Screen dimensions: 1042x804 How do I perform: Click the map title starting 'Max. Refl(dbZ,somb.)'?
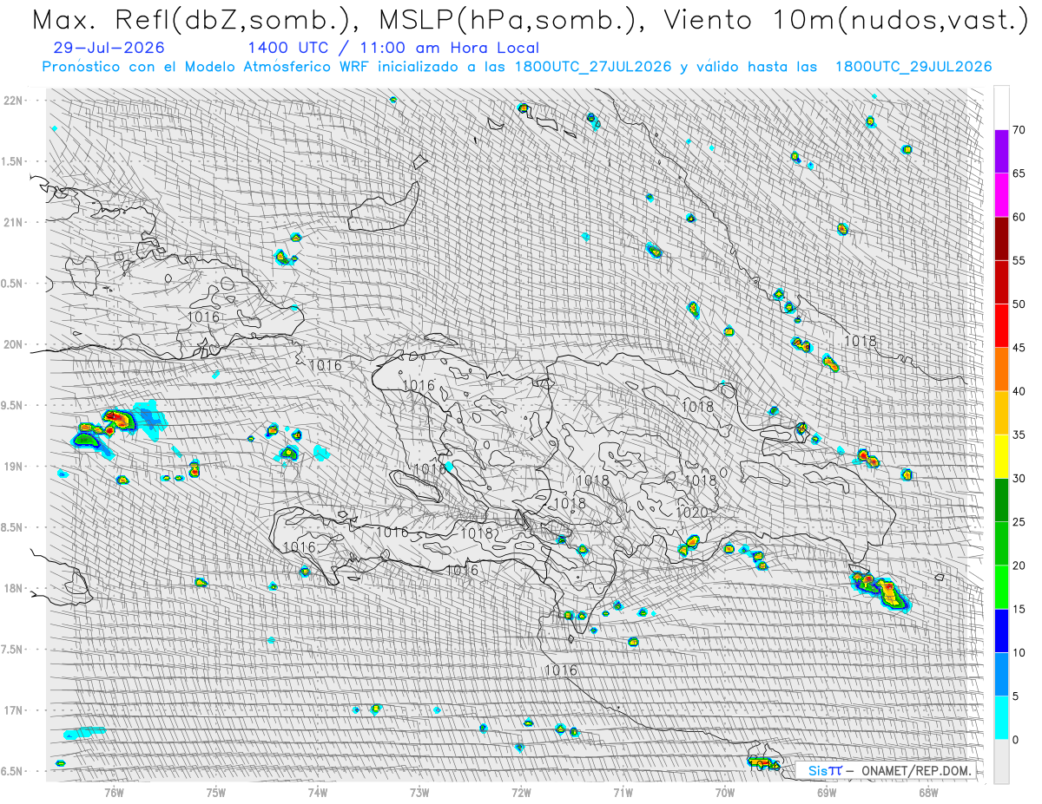529,21
